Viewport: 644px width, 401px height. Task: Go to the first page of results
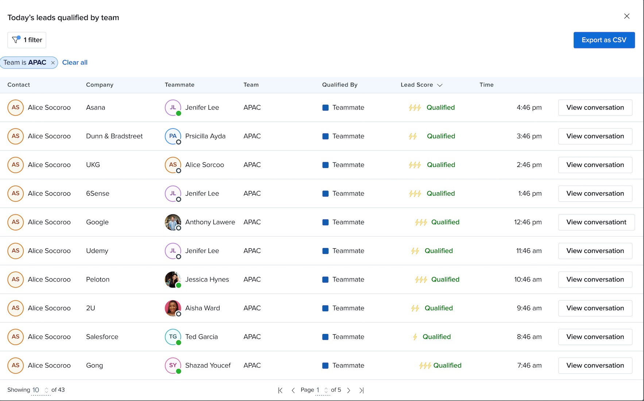pyautogui.click(x=280, y=390)
